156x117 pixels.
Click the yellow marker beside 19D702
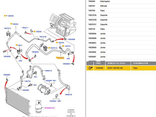tap(57, 42)
